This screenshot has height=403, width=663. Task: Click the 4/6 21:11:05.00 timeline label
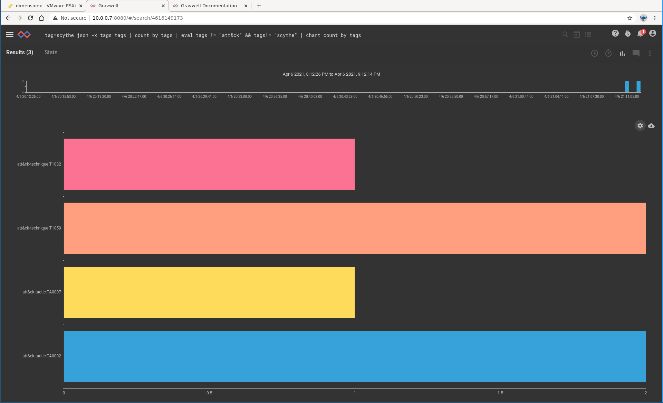(627, 97)
